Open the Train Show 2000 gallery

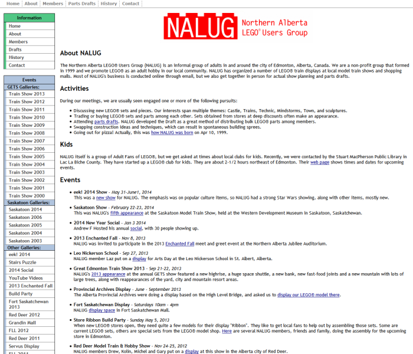click(29, 196)
